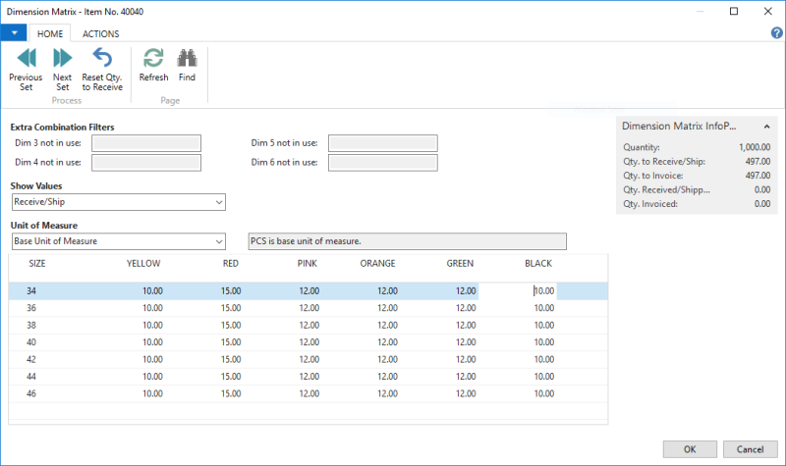Image resolution: width=786 pixels, height=466 pixels.
Task: Close the Dimension Matrix window
Action: point(767,11)
